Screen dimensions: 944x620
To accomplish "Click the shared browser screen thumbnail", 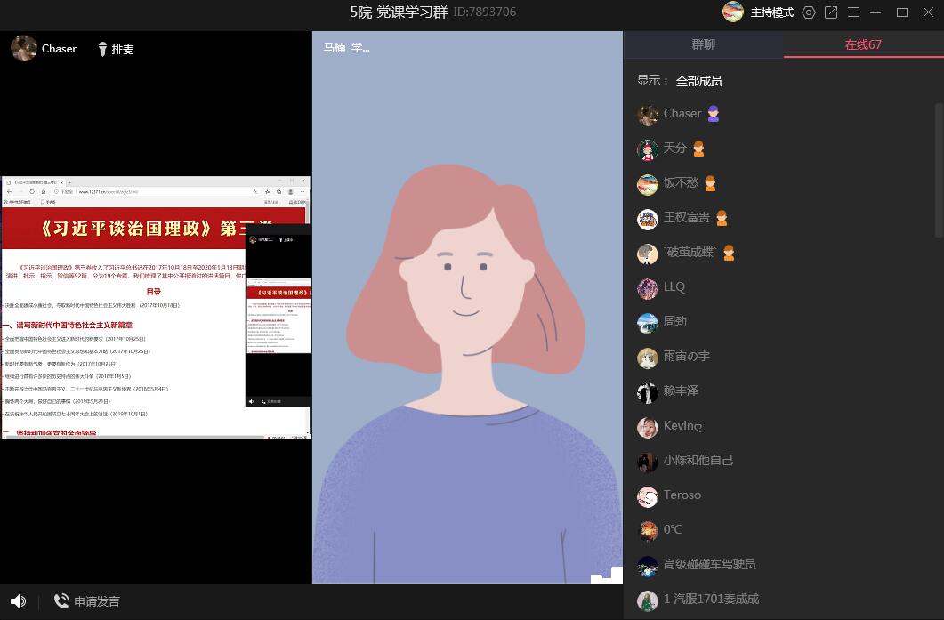I will click(156, 307).
